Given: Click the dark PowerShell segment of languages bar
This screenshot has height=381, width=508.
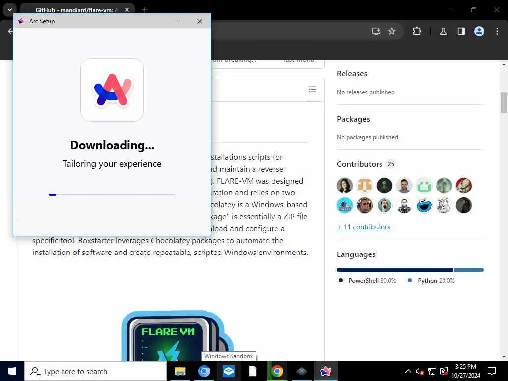Looking at the screenshot, I should tap(395, 270).
